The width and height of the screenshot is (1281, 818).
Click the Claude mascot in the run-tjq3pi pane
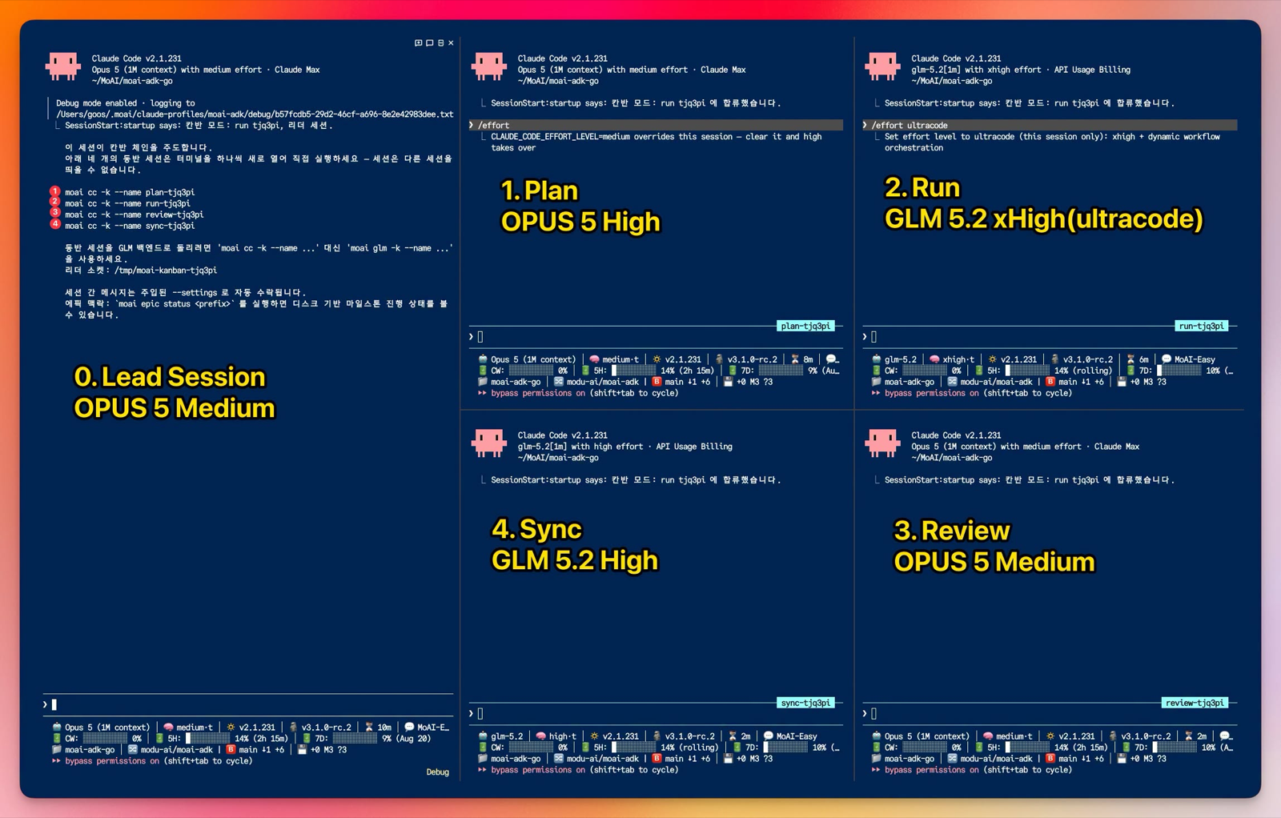point(883,66)
